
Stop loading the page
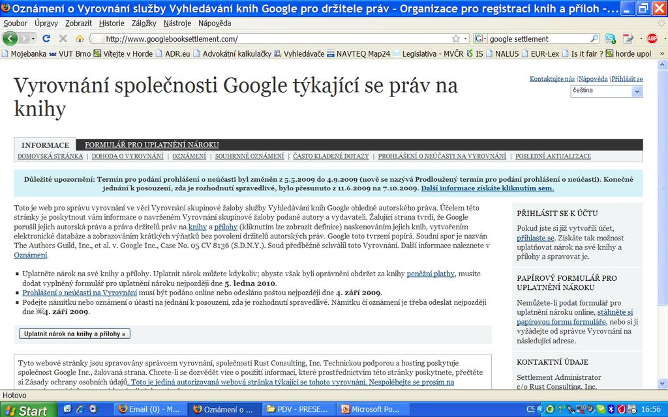pyautogui.click(x=63, y=38)
